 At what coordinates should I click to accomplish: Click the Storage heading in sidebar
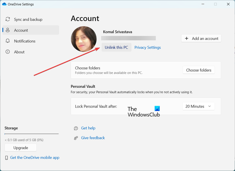11,128
